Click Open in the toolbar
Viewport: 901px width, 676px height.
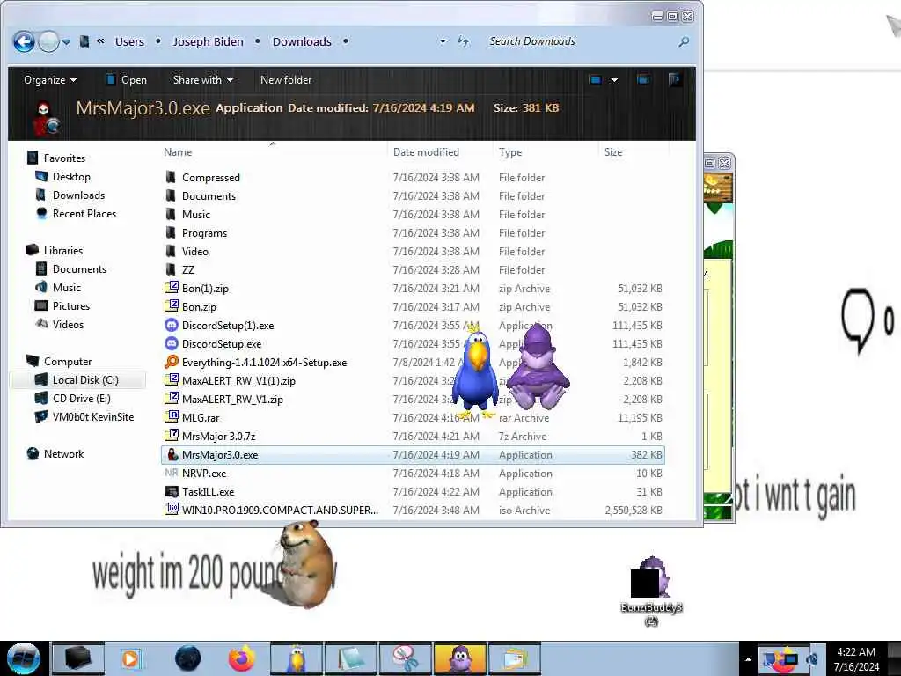point(127,80)
